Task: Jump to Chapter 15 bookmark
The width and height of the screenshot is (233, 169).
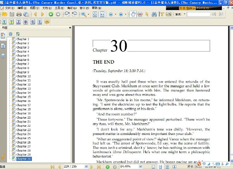Action: coord(23,97)
